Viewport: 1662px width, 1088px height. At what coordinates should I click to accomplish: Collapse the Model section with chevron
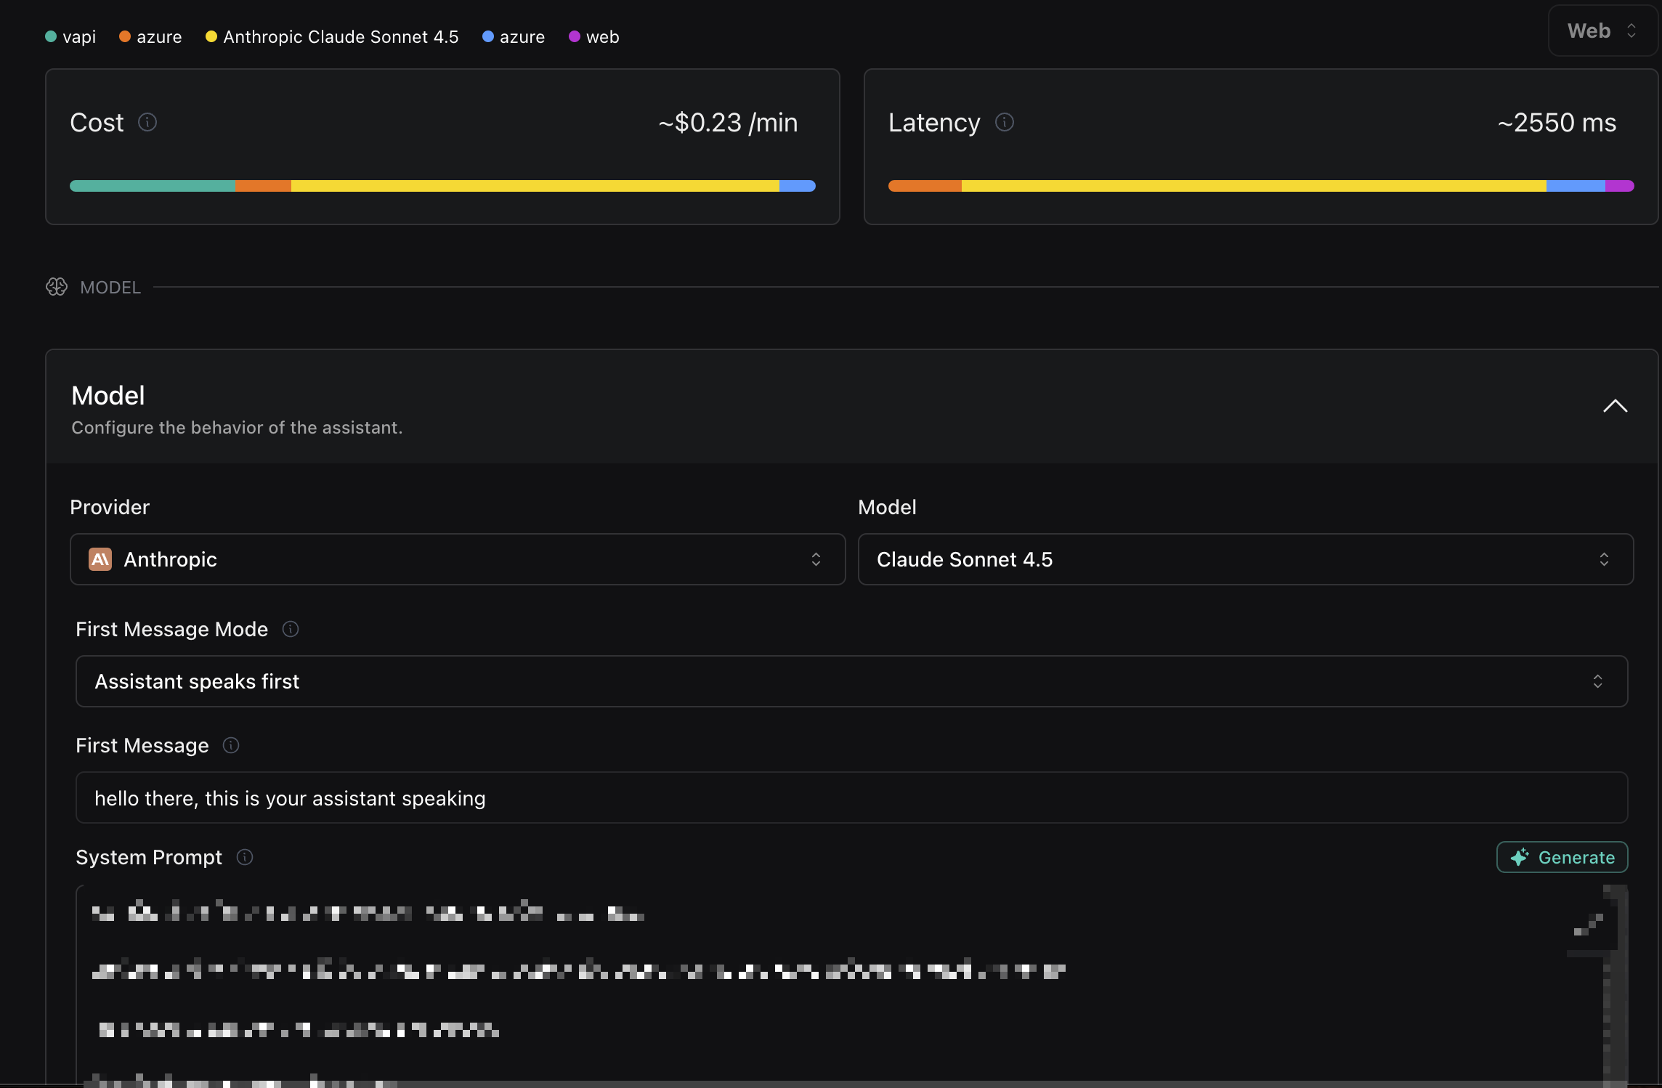click(x=1615, y=406)
